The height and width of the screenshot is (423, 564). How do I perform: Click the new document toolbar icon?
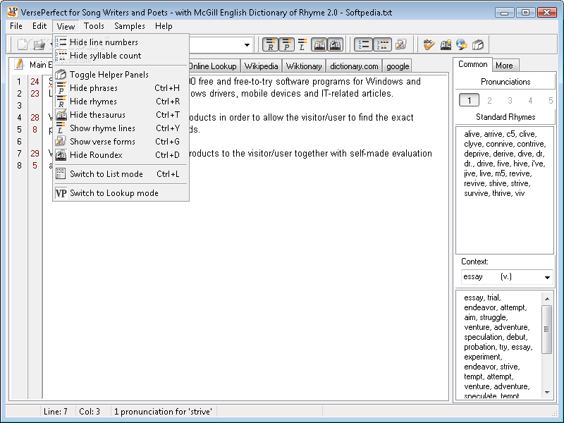pyautogui.click(x=23, y=44)
